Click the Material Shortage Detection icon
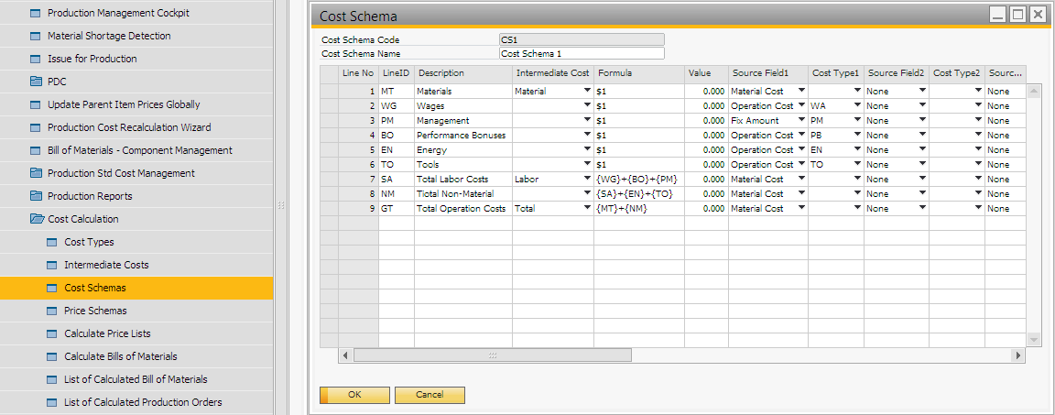The height and width of the screenshot is (415, 1055). point(36,36)
